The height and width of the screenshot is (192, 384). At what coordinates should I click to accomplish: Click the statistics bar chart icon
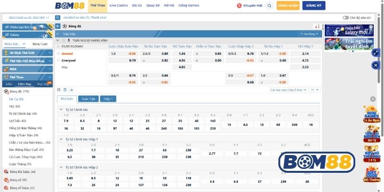pos(72,90)
